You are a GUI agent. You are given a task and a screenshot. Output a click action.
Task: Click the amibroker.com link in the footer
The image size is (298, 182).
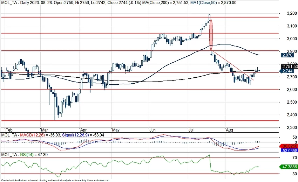[96, 181]
